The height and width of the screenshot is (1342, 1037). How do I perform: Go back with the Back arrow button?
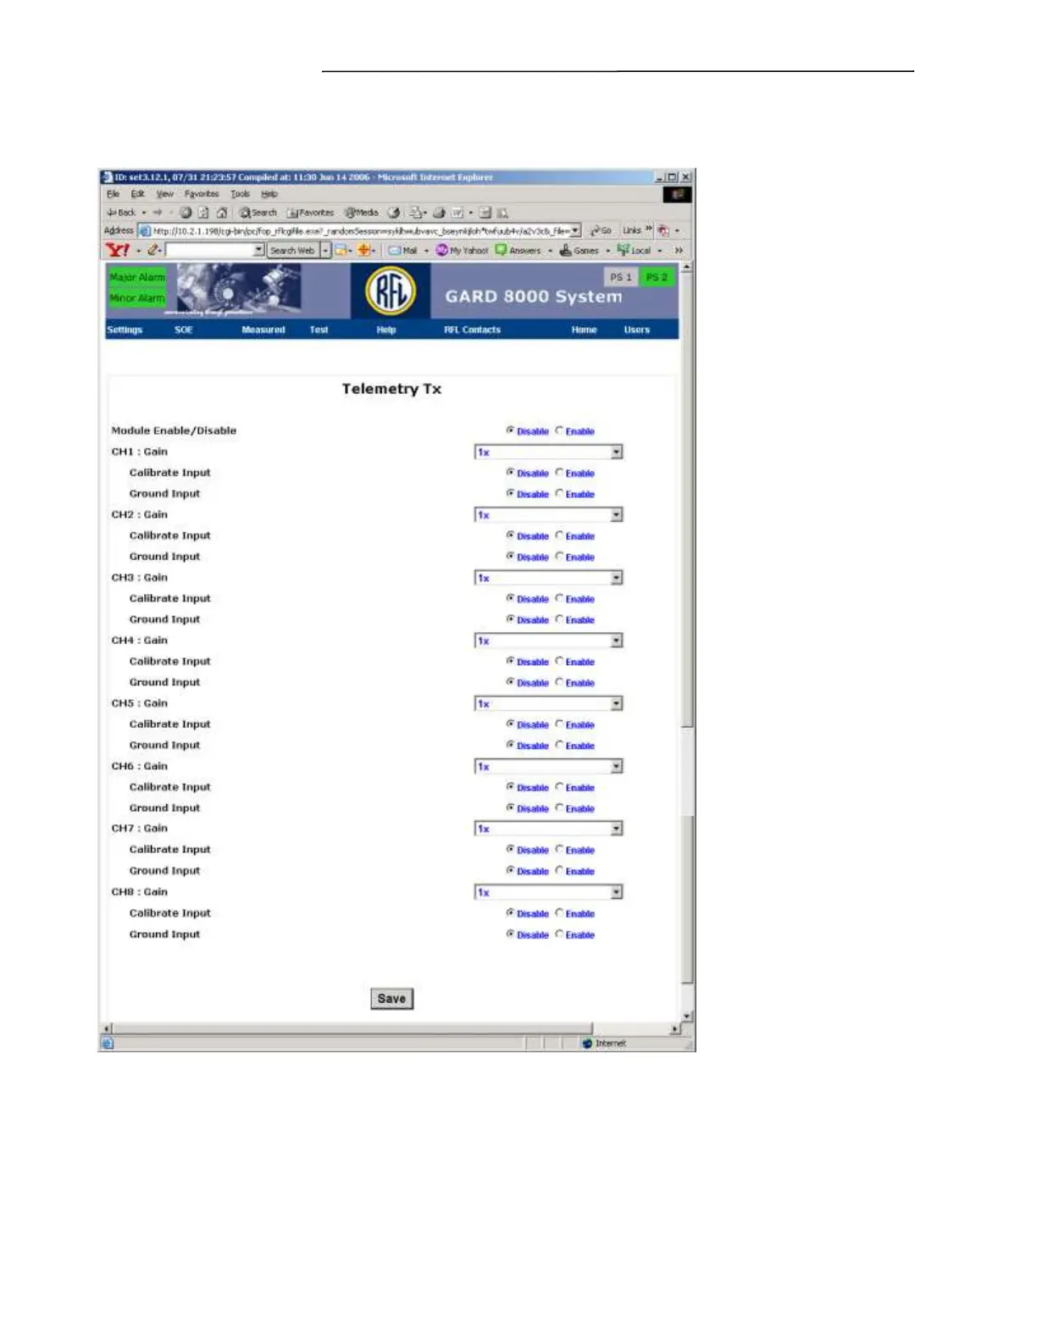click(121, 213)
